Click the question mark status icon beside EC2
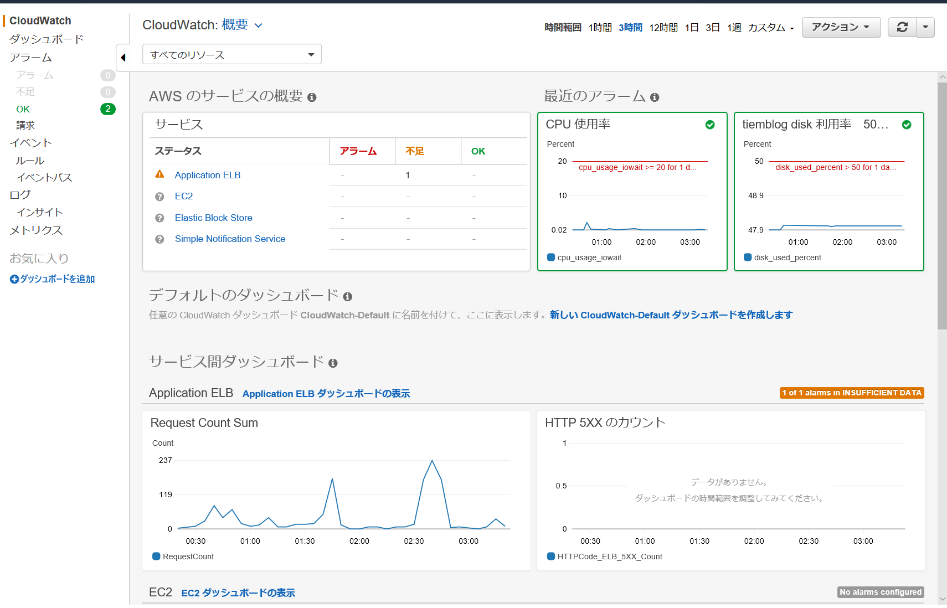 (159, 197)
